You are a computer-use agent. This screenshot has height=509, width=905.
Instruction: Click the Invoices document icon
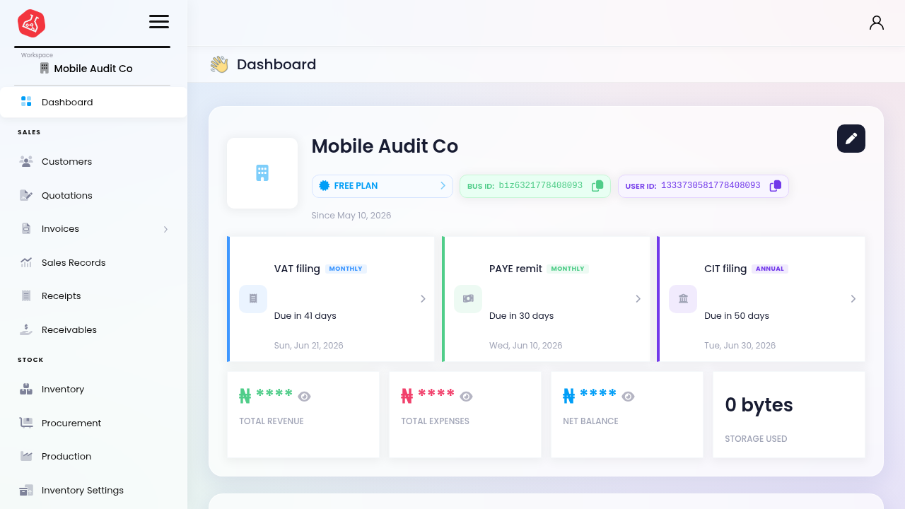26,229
